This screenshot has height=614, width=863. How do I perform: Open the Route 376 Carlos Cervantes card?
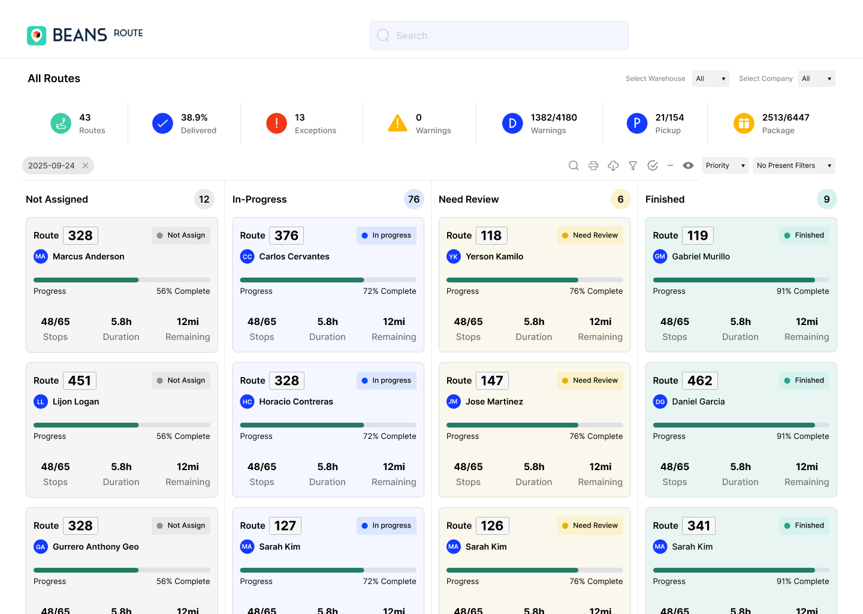tap(328, 284)
